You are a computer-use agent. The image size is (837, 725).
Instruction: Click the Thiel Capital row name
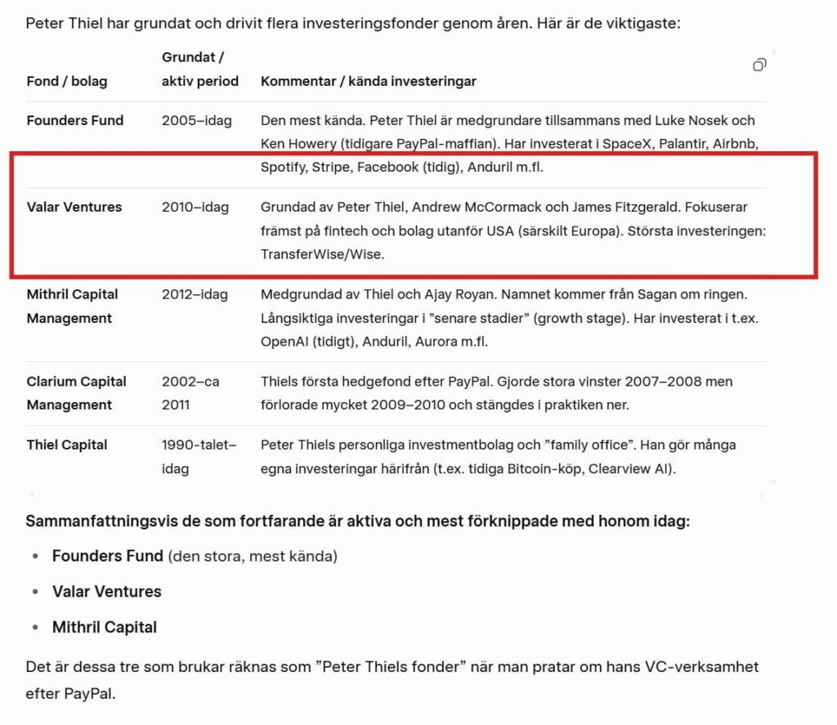(67, 445)
